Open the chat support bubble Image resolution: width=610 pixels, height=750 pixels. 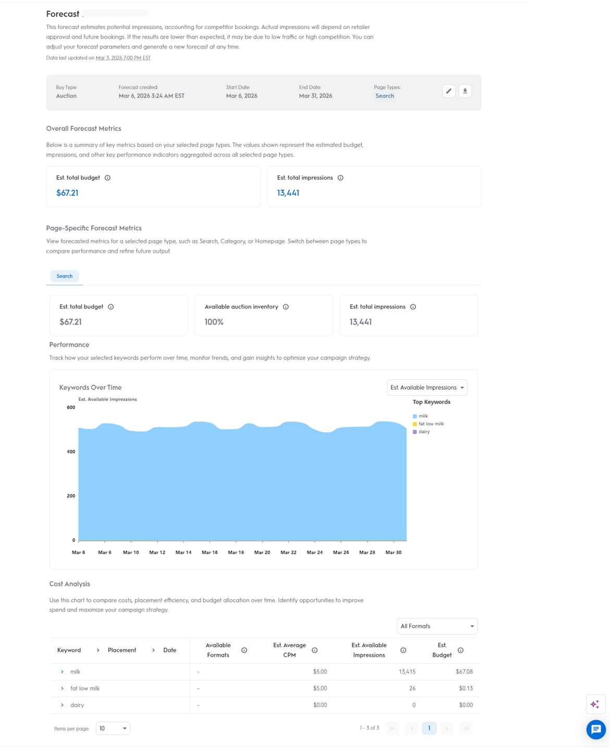click(x=596, y=729)
